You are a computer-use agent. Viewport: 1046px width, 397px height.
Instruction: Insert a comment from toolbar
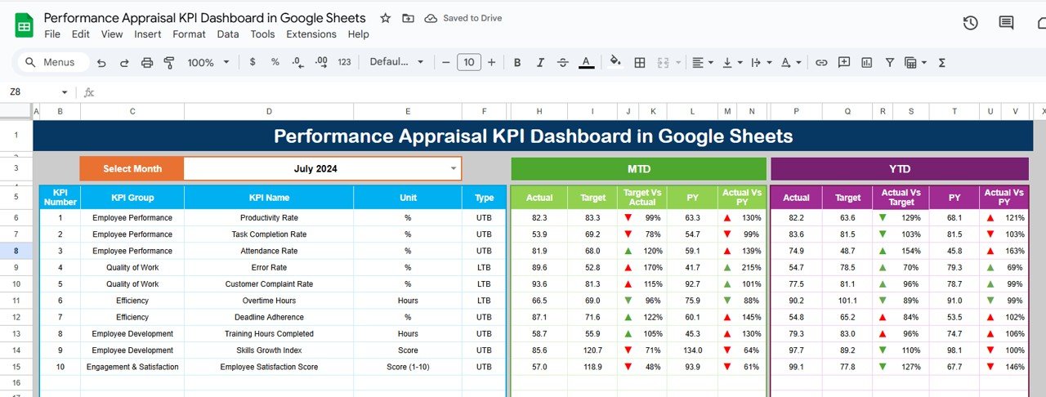[x=844, y=62]
